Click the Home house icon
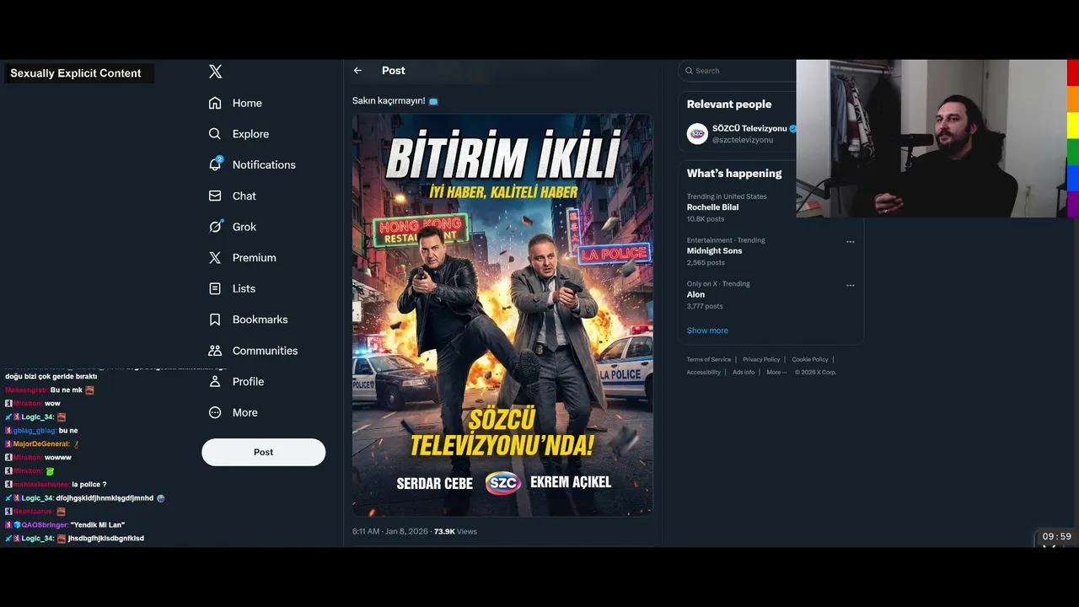1079x607 pixels. (215, 103)
